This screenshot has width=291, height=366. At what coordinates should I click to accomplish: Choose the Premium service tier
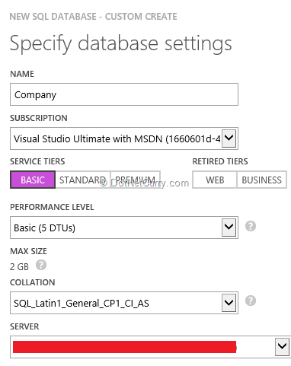click(x=135, y=180)
